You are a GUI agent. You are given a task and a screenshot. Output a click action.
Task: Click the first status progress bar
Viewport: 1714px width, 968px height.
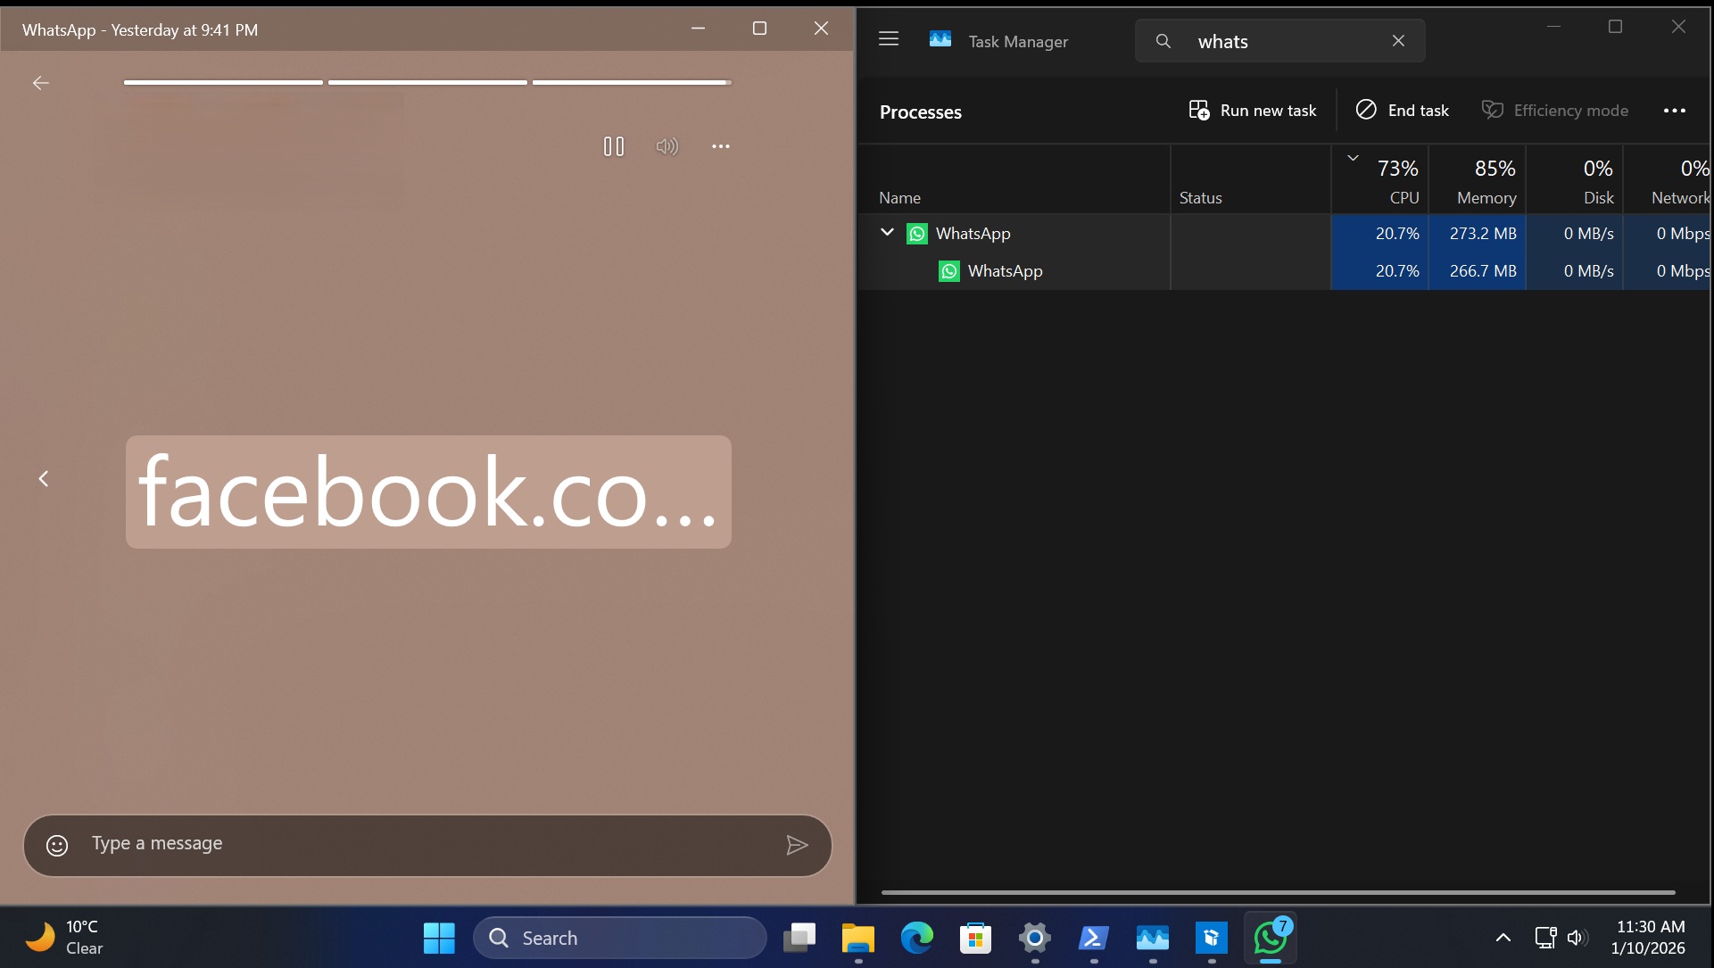[x=222, y=81]
